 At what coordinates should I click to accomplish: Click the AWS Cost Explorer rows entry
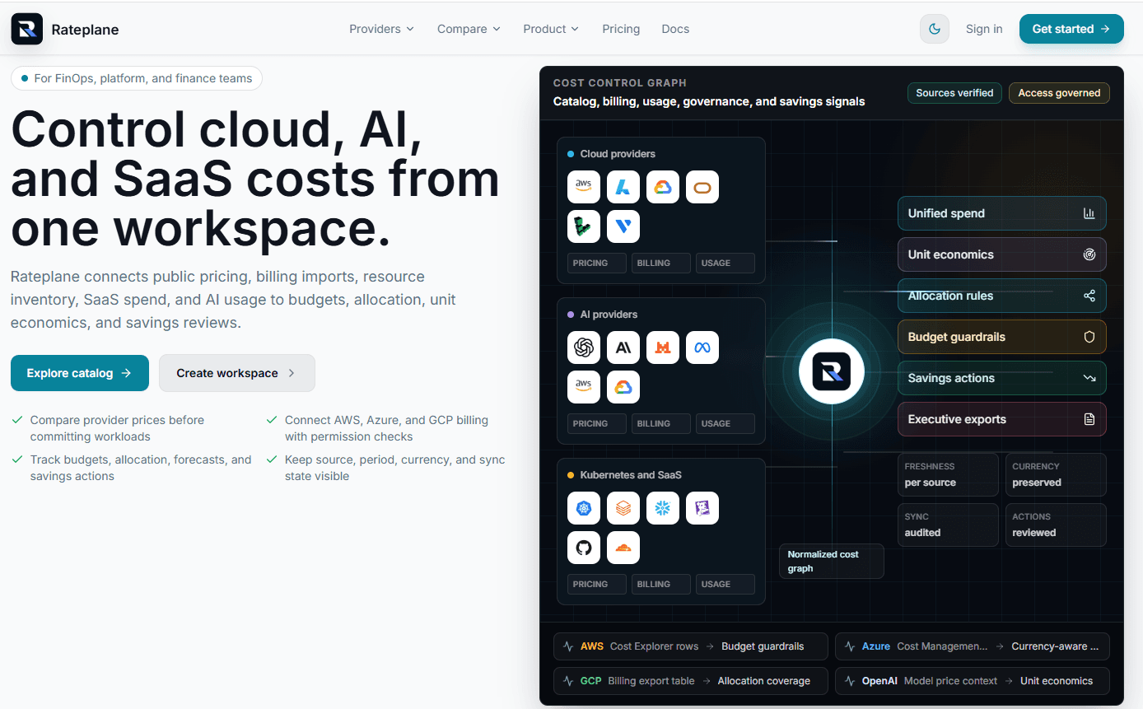691,646
